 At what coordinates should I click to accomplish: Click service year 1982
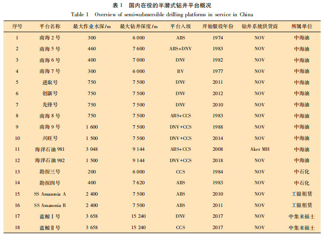[218, 60]
